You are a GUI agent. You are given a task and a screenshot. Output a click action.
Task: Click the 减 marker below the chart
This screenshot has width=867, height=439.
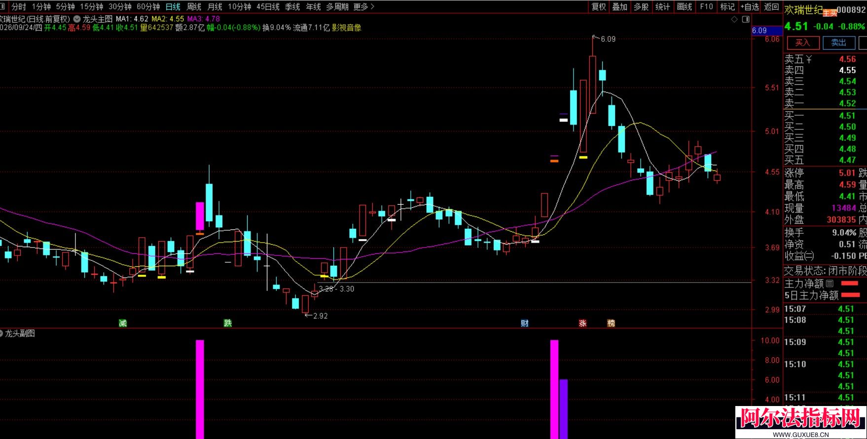pos(123,323)
